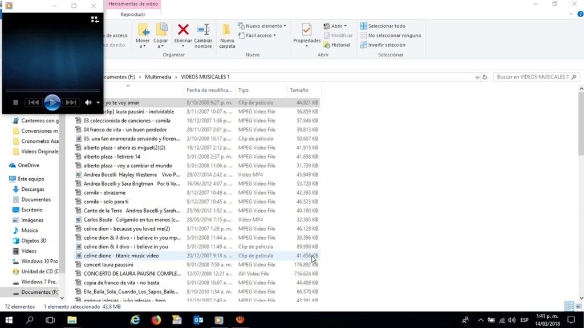Mute the media player volume
Screen dimensions: 584x328
click(88, 102)
